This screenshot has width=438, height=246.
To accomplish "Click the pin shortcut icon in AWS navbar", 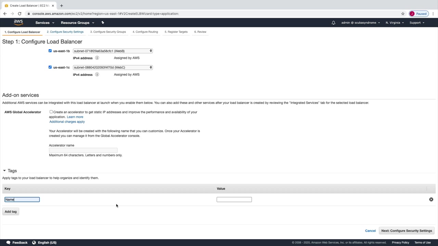I will tap(103, 23).
